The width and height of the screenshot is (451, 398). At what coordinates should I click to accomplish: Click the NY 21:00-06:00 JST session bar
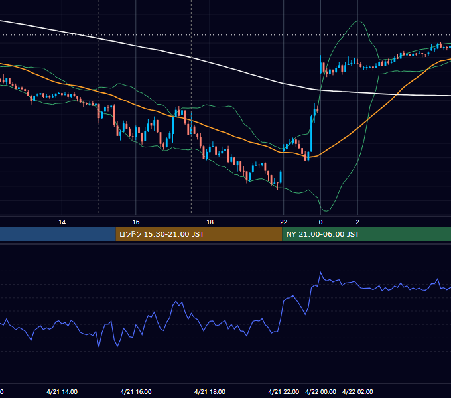[x=367, y=234]
